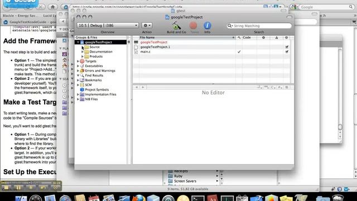Open Terminal from the Dock

pyautogui.click(x=197, y=198)
